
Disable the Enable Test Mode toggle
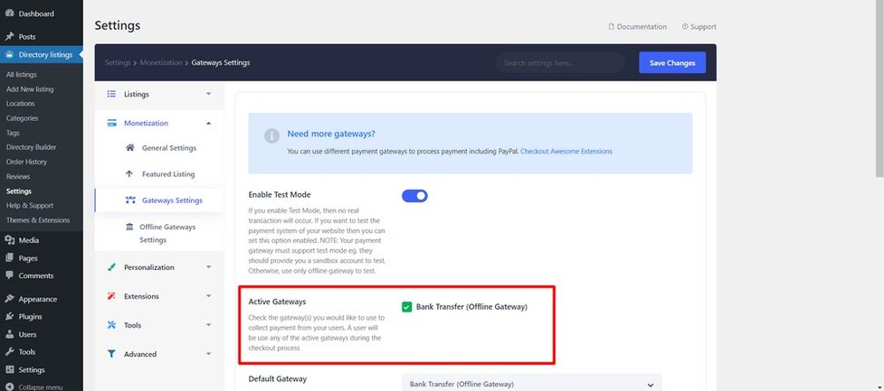414,196
